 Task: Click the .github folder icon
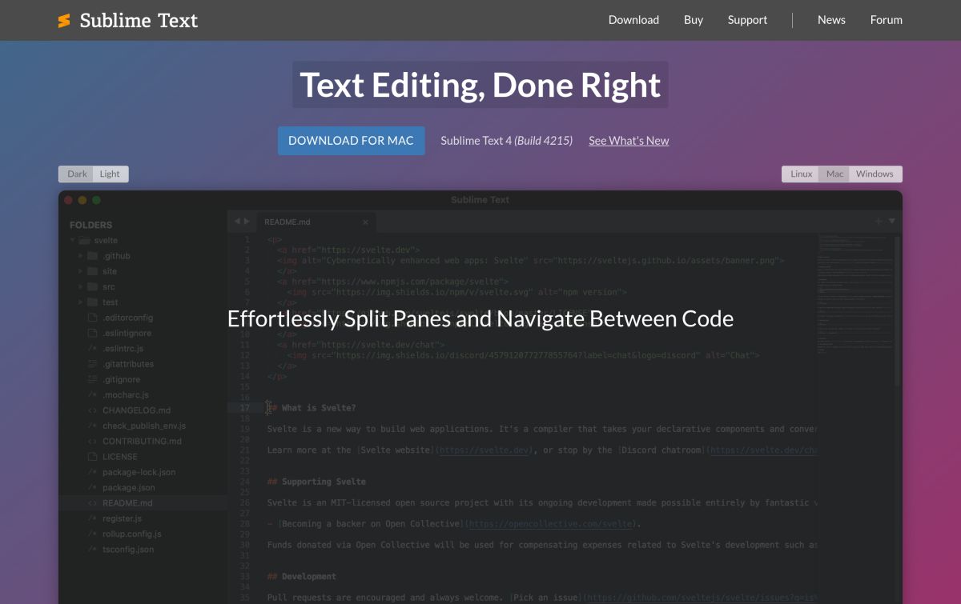[93, 256]
